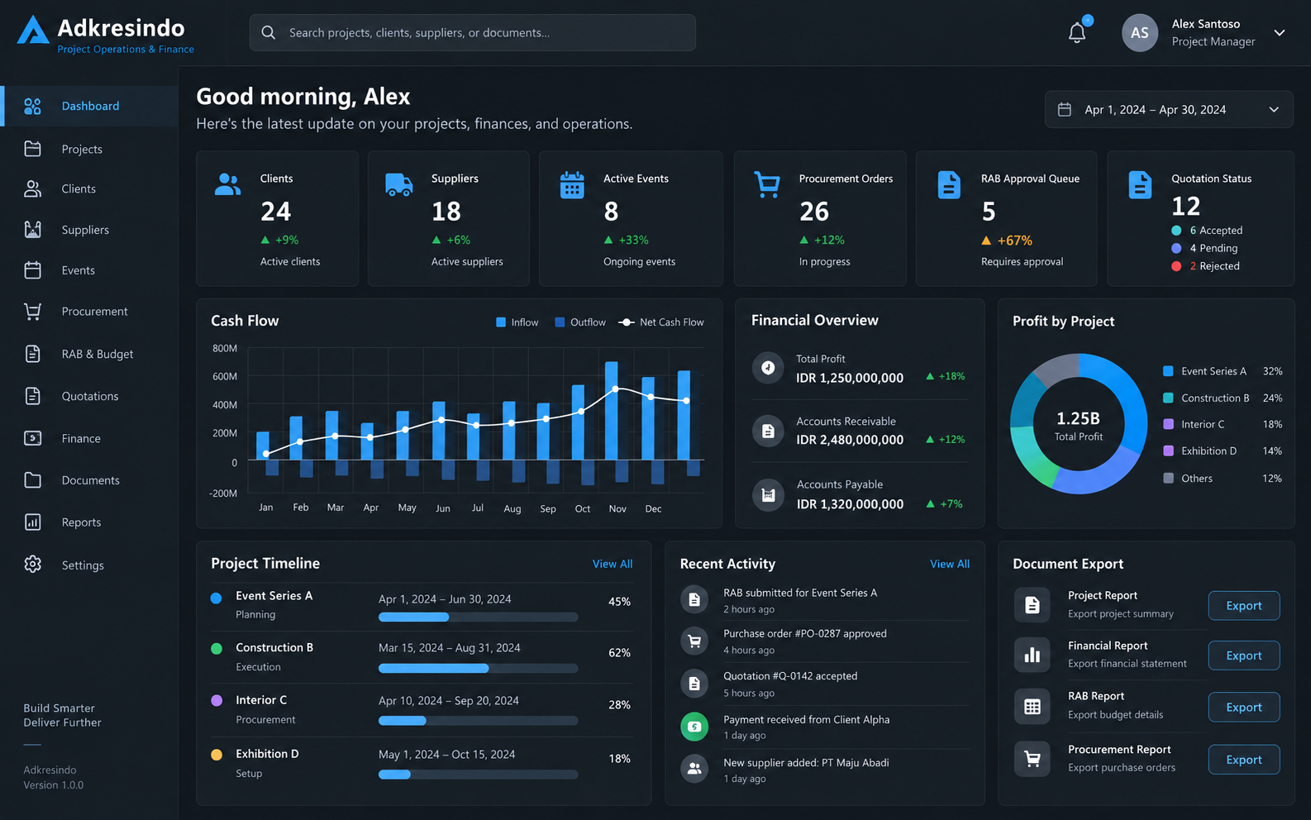This screenshot has height=820, width=1311.
Task: Click the Suppliers card truck icon
Action: pos(399,184)
